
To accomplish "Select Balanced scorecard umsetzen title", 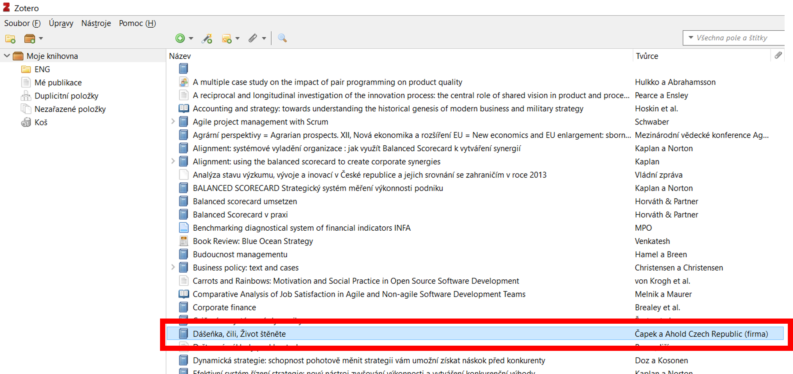I will tap(245, 201).
